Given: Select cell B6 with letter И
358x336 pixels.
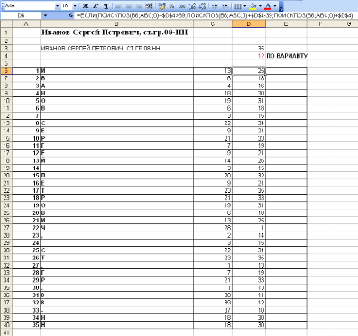Looking at the screenshot, I should point(116,71).
